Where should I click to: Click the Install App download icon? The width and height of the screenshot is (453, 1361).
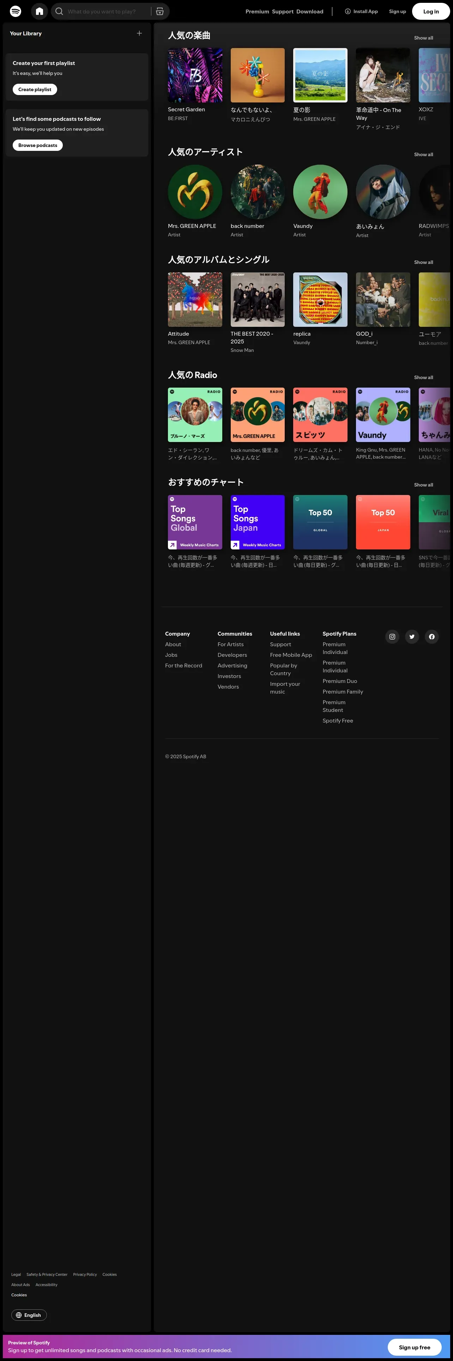click(348, 11)
